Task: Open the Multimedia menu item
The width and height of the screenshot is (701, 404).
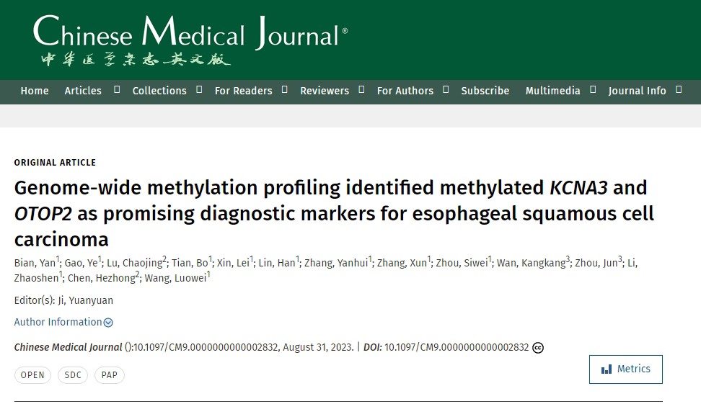Action: [552, 91]
